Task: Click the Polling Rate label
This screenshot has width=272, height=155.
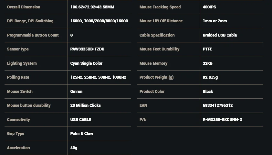Action: click(x=18, y=77)
